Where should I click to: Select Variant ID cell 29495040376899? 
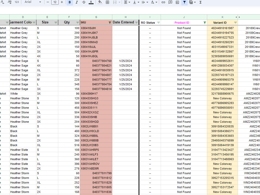222,140
